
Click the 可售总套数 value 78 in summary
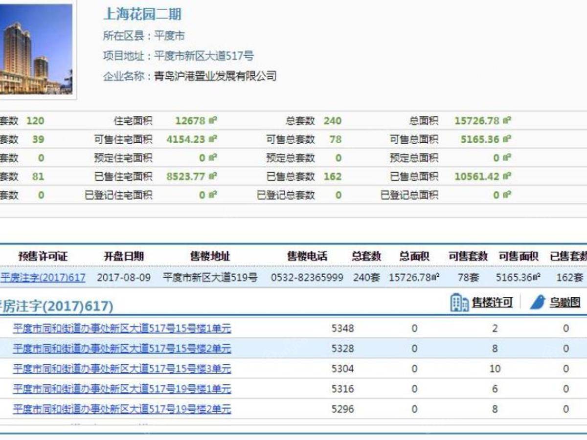click(336, 139)
